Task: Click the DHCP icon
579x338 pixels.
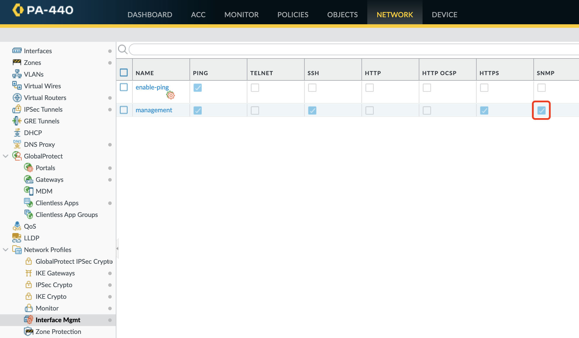Action: pyautogui.click(x=17, y=132)
